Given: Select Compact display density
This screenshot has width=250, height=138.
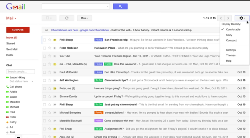Looking at the screenshot, I should click(x=231, y=41).
